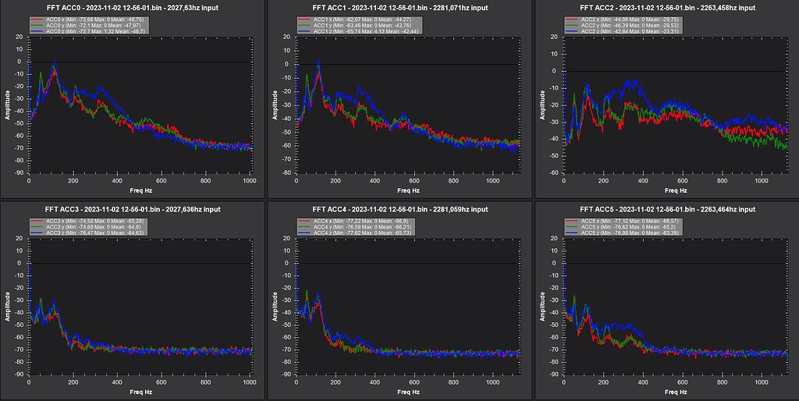799x401 pixels.
Task: Click the Amplitude axis label of ACC2 graph
Action: click(x=541, y=105)
